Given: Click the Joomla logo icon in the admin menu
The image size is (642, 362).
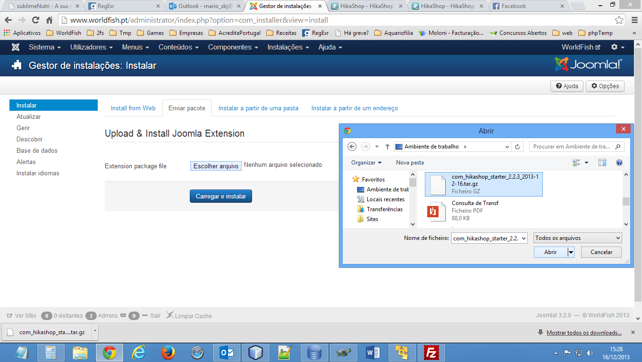Looking at the screenshot, I should coord(16,47).
